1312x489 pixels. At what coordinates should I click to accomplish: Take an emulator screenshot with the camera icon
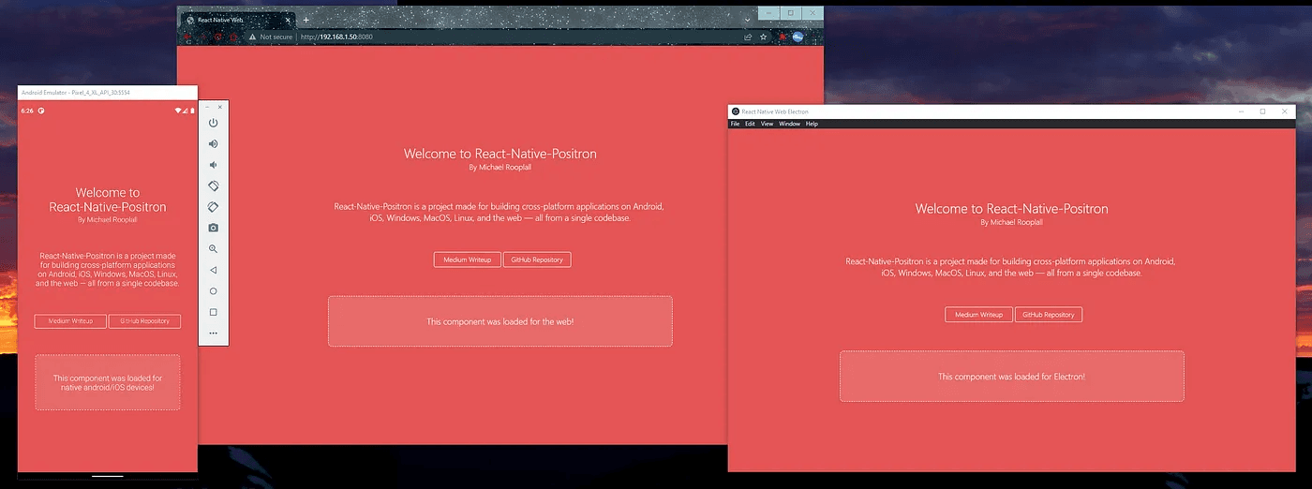pyautogui.click(x=214, y=228)
